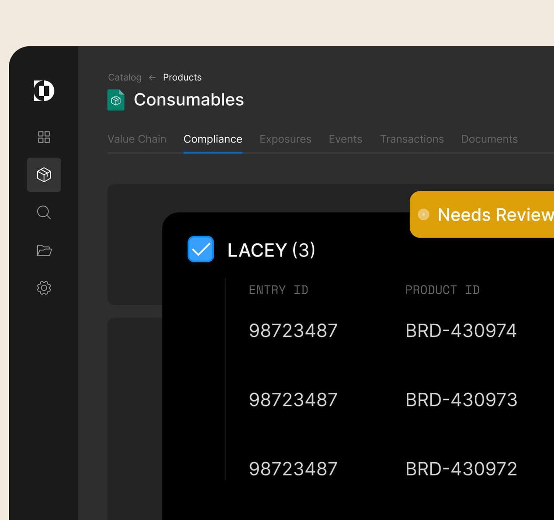
Task: Click the Needs Review status badge
Action: (482, 215)
